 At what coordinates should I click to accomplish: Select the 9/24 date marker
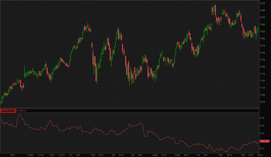(260, 155)
